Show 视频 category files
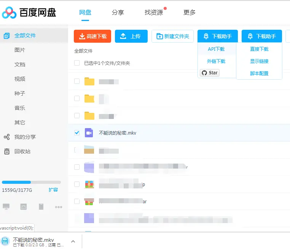Image resolution: width=290 pixels, height=249 pixels. pyautogui.click(x=20, y=79)
